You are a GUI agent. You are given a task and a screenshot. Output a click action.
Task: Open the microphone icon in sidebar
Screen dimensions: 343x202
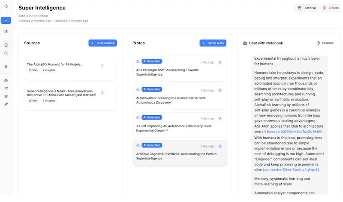coord(6,67)
